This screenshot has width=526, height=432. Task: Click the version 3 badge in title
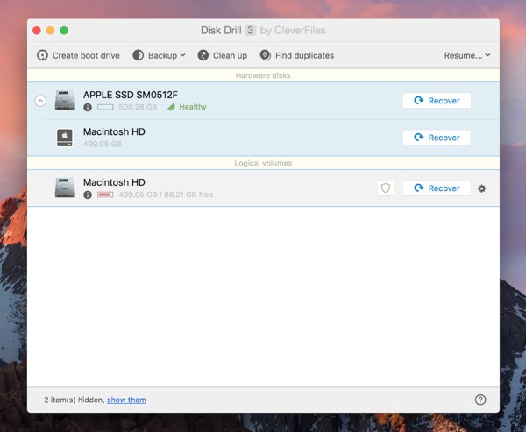[250, 30]
